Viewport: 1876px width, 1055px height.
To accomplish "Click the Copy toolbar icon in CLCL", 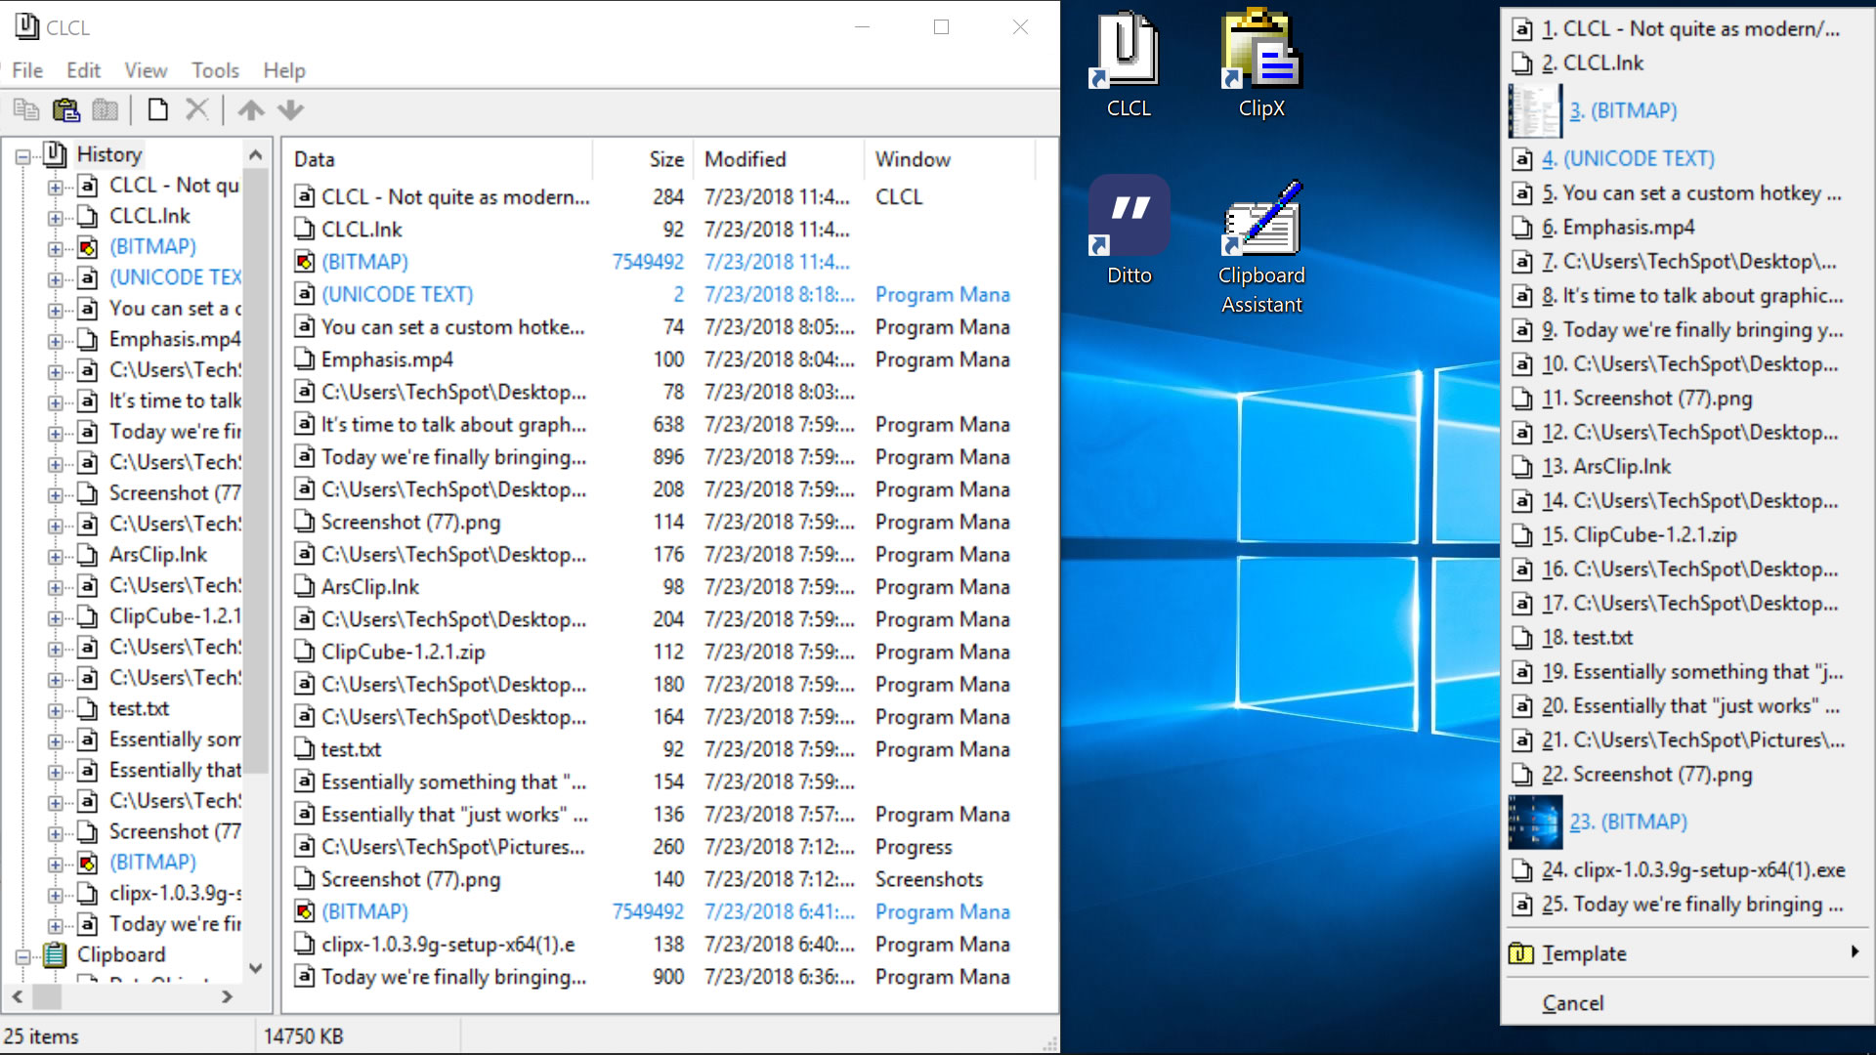I will [26, 109].
